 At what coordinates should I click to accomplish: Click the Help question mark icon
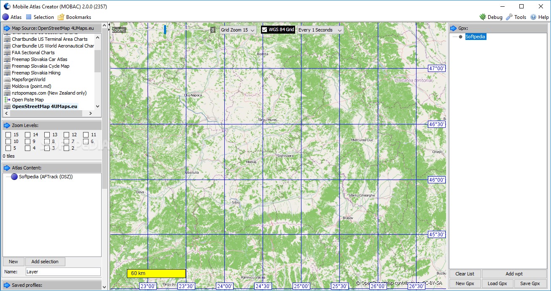(533, 17)
